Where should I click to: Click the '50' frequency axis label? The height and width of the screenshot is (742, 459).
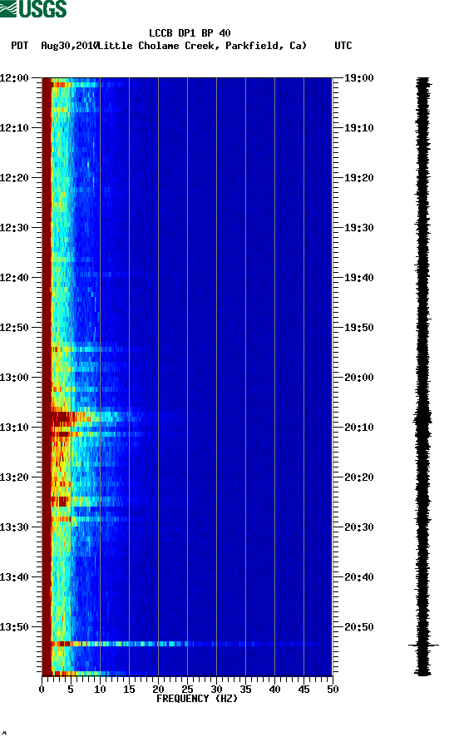[333, 689]
